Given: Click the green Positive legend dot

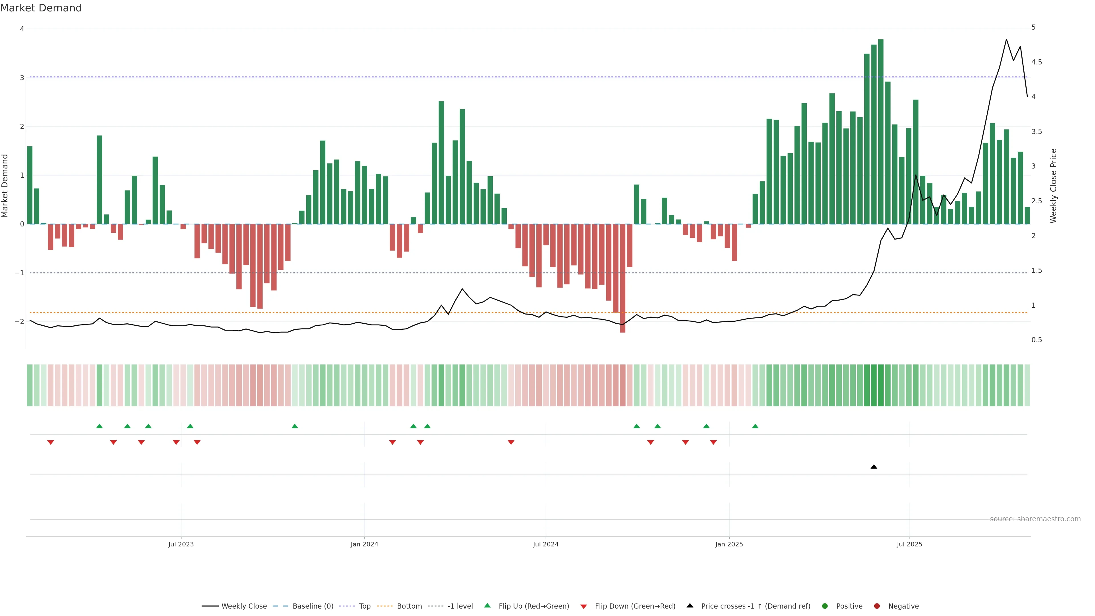Looking at the screenshot, I should pyautogui.click(x=825, y=606).
